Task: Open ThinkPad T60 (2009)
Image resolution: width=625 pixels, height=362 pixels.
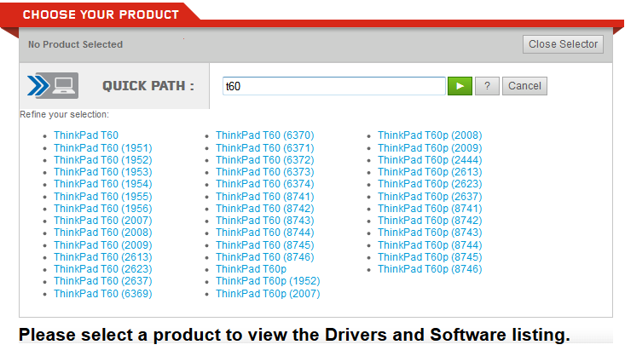Action: 103,245
